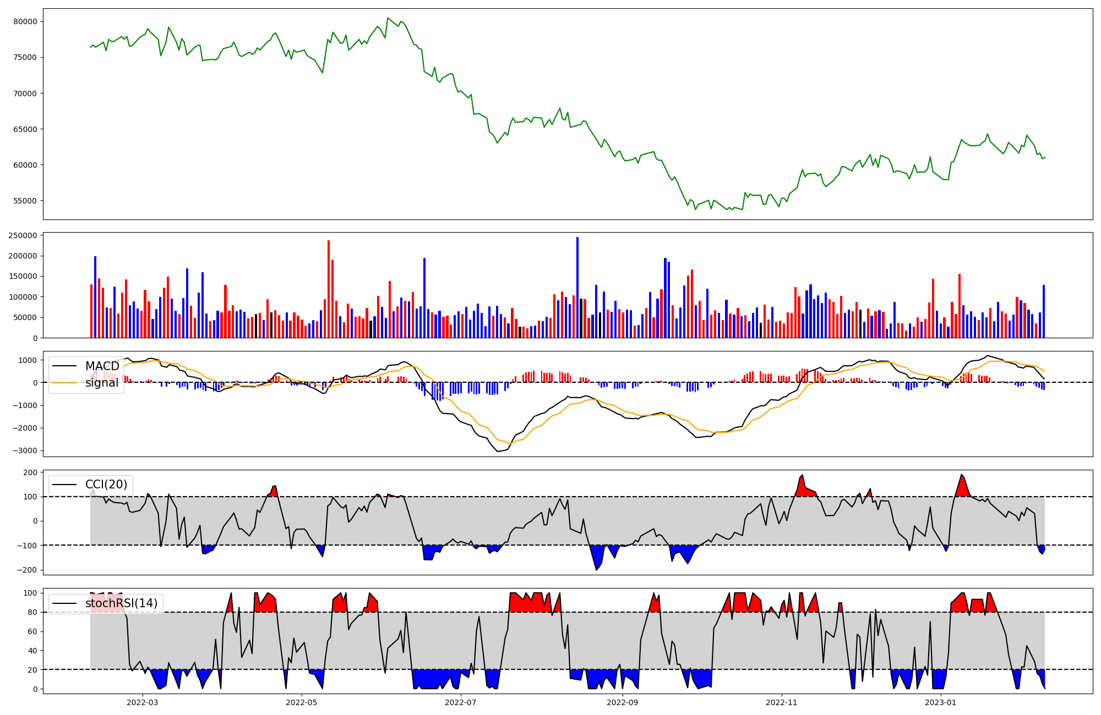Viewport: 1101px width, 715px height.
Task: Click the 150000 volume axis tick label
Action: click(x=23, y=277)
